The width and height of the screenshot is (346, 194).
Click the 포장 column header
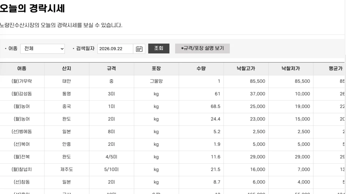pos(157,69)
